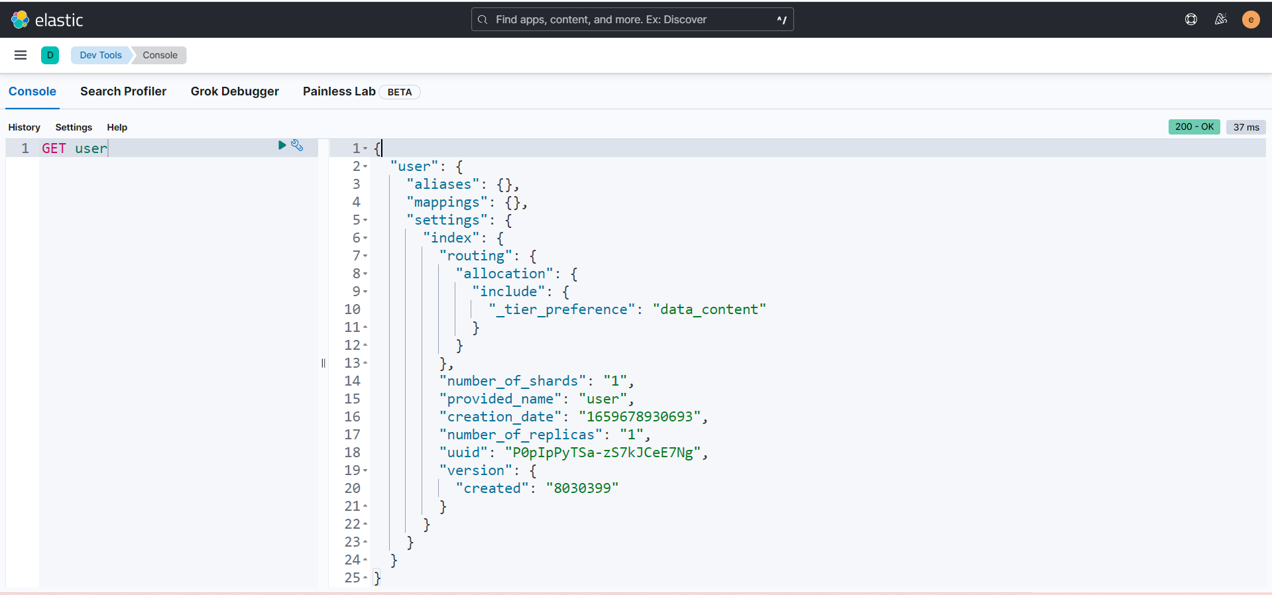Image resolution: width=1272 pixels, height=595 pixels.
Task: Open the help menu lifebuoy icon
Action: (x=1190, y=19)
